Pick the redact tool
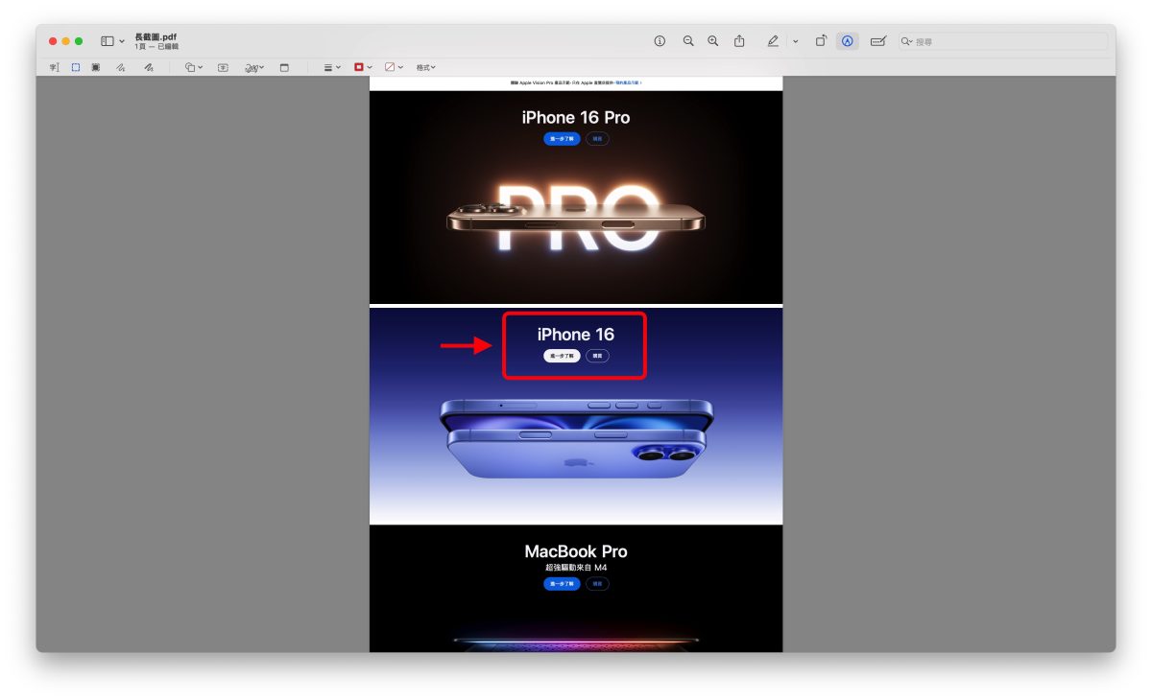This screenshot has width=1152, height=700. coord(96,67)
